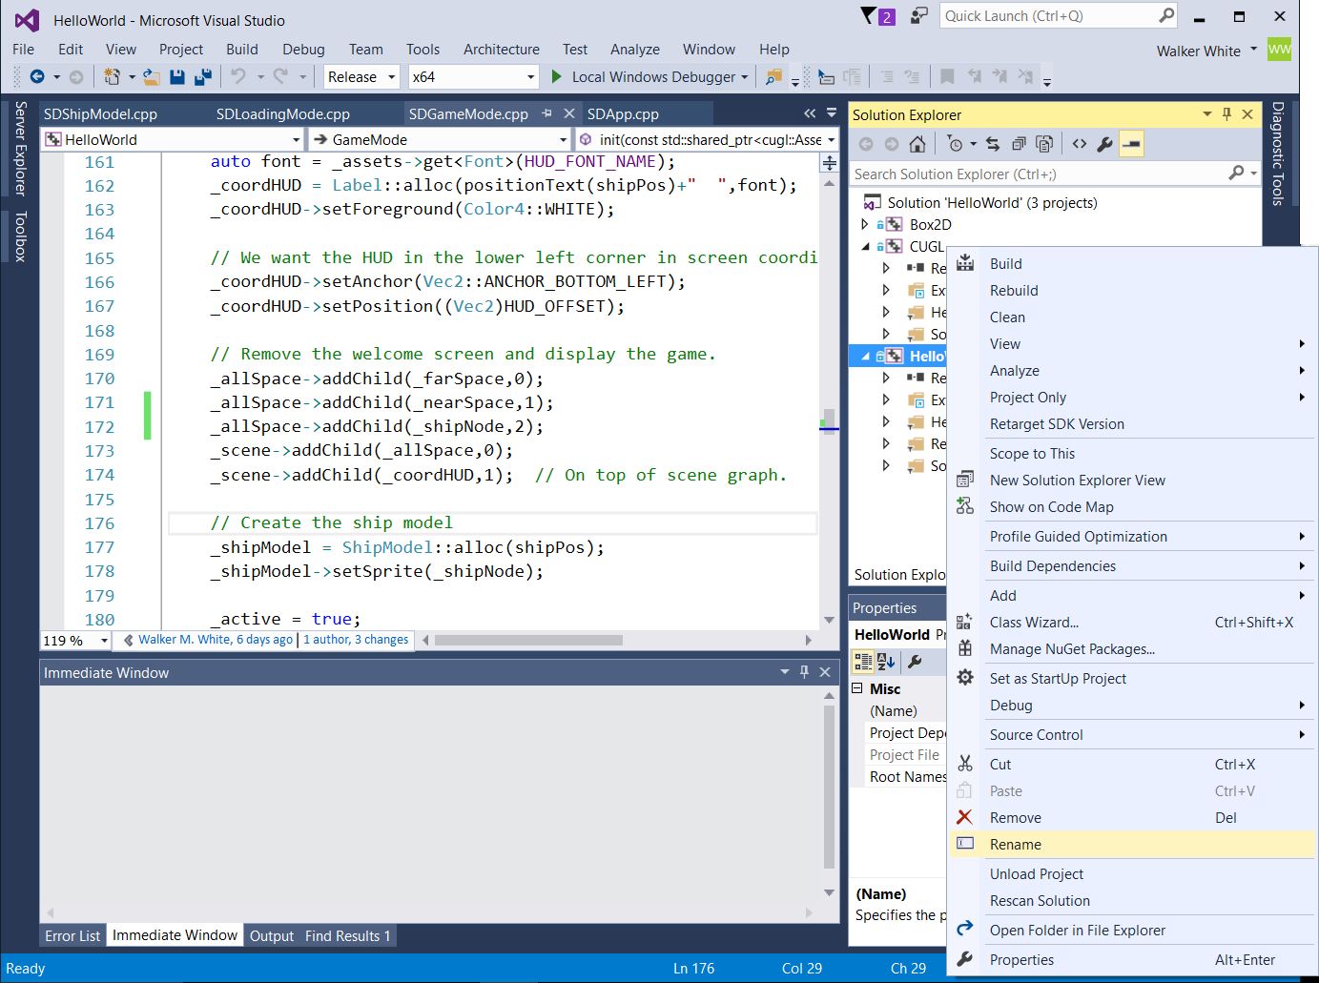
Task: Choose Set as StartUp Project
Action: click(x=1057, y=679)
